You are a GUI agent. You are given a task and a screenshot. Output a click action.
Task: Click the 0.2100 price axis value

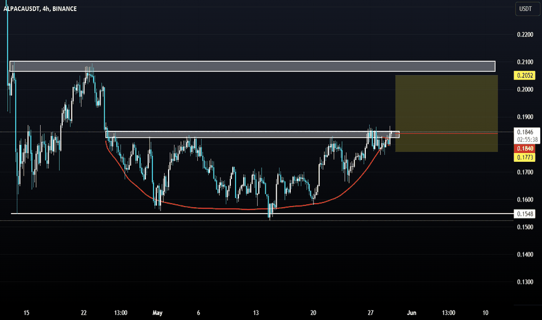click(x=525, y=62)
